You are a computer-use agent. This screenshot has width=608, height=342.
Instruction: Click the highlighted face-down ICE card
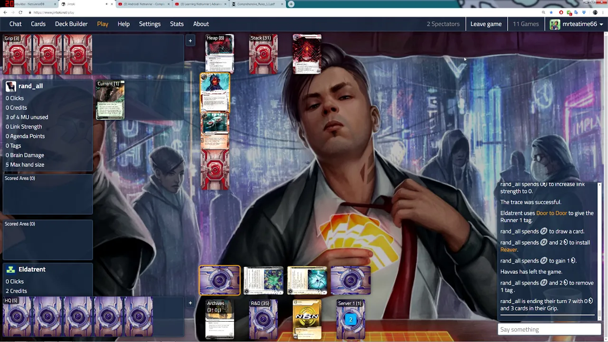click(219, 280)
